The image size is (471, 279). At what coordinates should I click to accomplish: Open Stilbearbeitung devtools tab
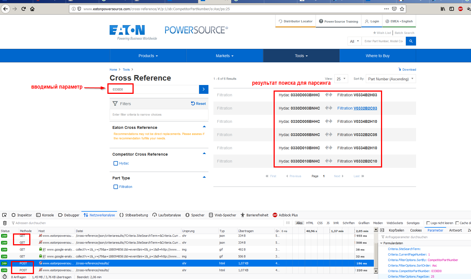[x=134, y=215]
